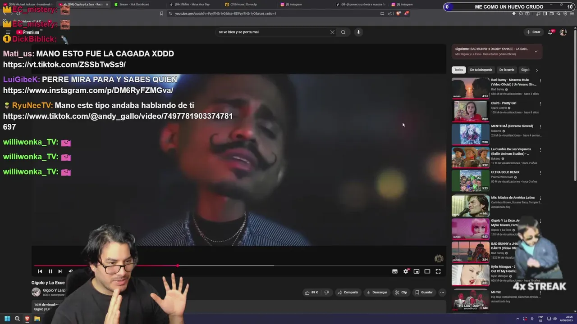Open MENTE MÁ Extreme Slowed video
The width and height of the screenshot is (577, 324).
(x=470, y=134)
